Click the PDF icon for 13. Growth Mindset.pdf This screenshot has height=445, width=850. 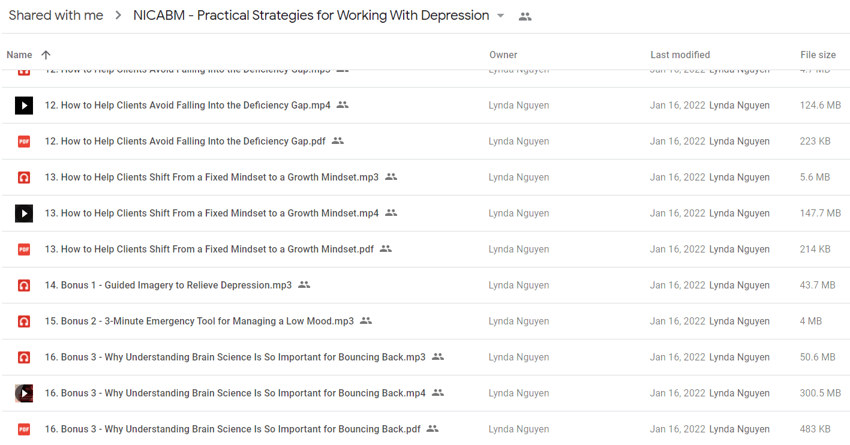[x=24, y=249]
